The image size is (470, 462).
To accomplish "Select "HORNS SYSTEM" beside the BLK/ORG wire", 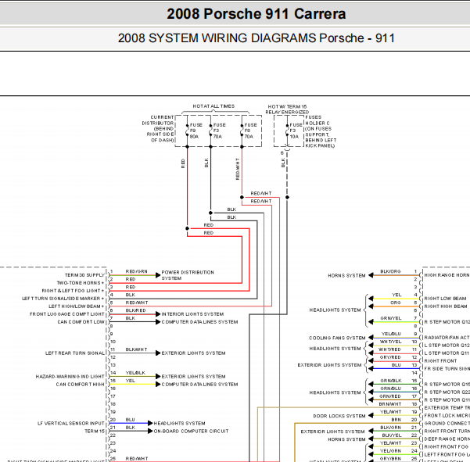I will pos(346,275).
